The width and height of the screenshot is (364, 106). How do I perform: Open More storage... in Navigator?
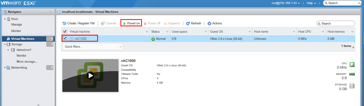pyautogui.click(x=27, y=62)
